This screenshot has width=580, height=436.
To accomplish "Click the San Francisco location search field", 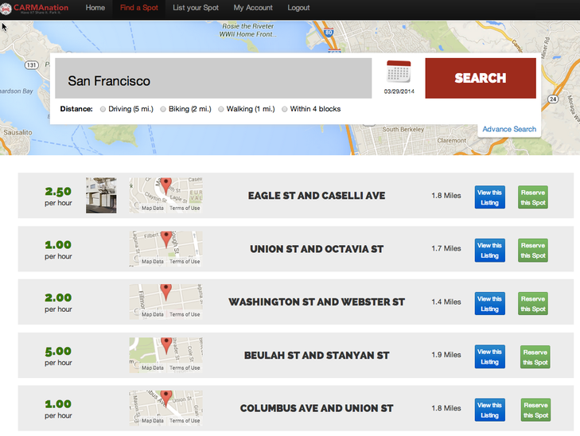I will click(x=213, y=80).
